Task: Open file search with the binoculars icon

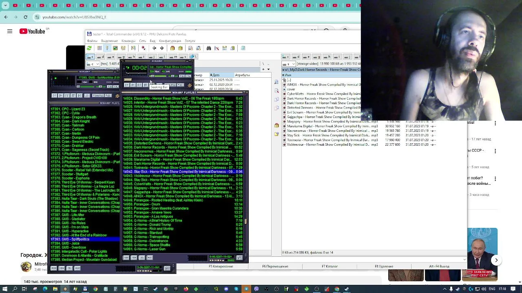Action: pyautogui.click(x=209, y=48)
